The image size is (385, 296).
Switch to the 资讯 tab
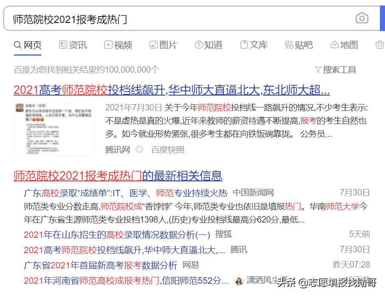click(78, 45)
